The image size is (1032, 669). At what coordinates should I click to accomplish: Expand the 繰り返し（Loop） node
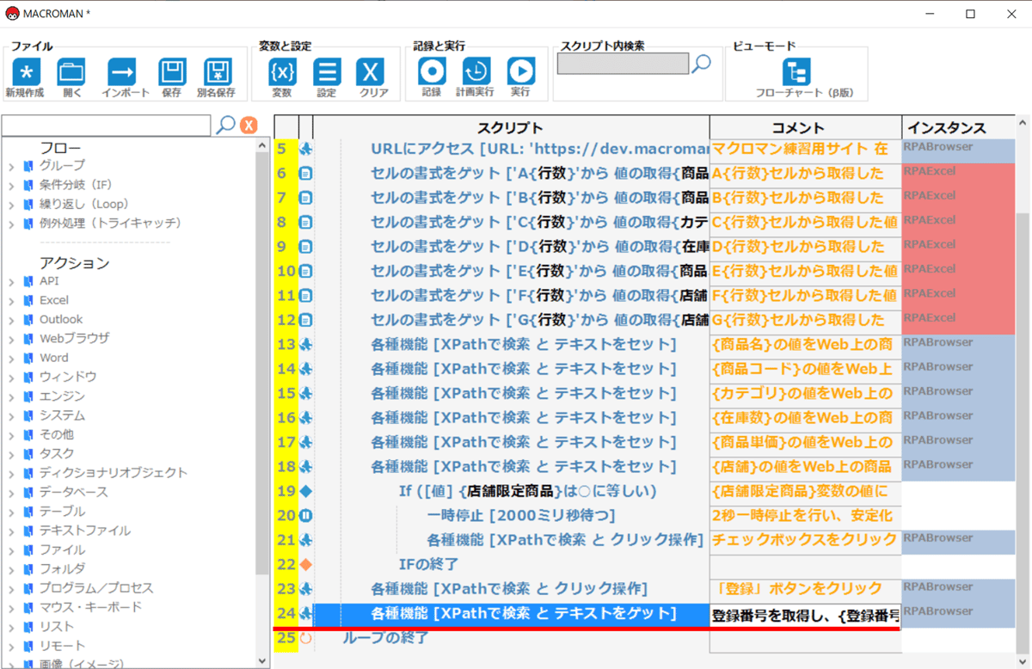[11, 204]
